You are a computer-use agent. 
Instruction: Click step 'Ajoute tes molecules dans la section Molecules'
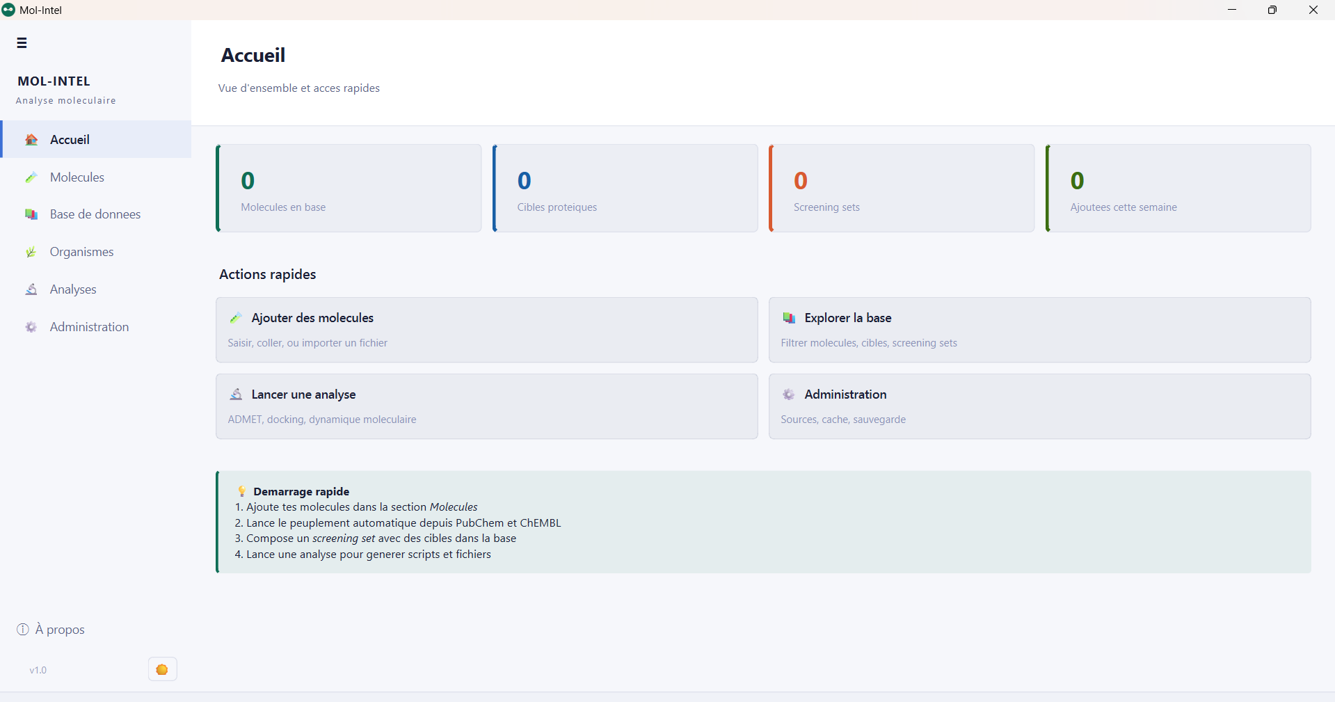(356, 507)
